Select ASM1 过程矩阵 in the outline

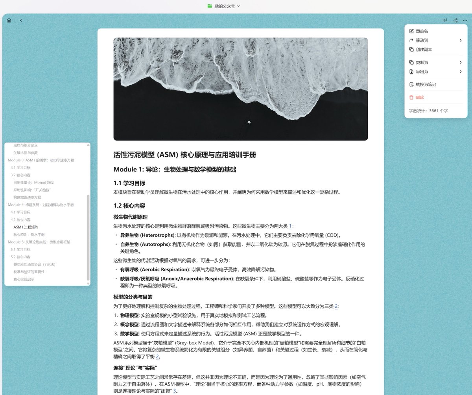(x=26, y=227)
